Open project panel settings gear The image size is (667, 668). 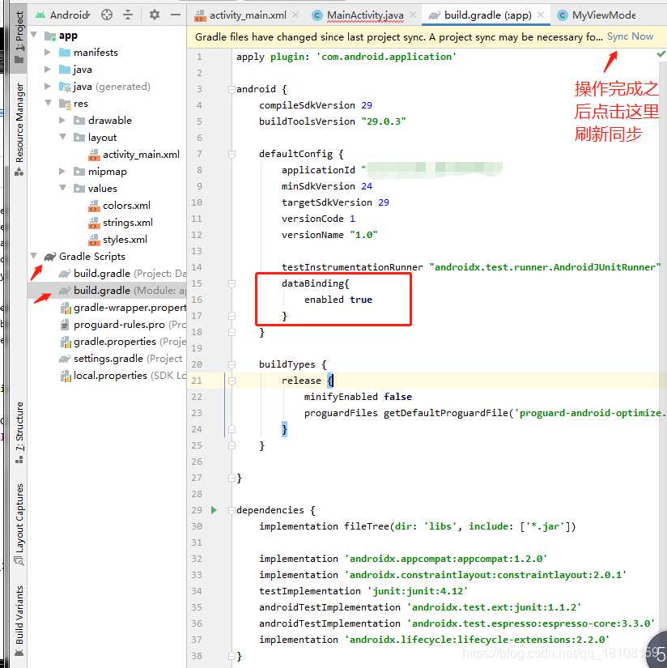[x=154, y=15]
